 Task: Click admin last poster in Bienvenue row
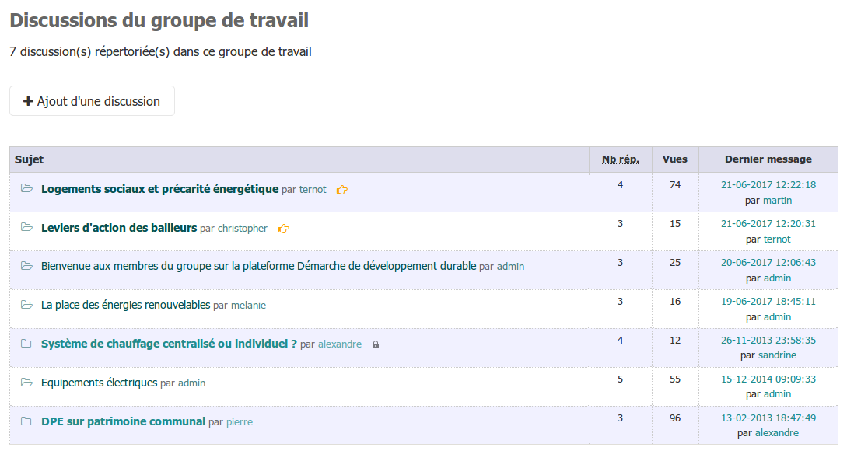(777, 278)
